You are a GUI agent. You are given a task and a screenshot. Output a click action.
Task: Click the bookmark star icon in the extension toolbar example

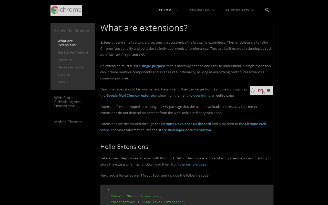tap(253, 90)
